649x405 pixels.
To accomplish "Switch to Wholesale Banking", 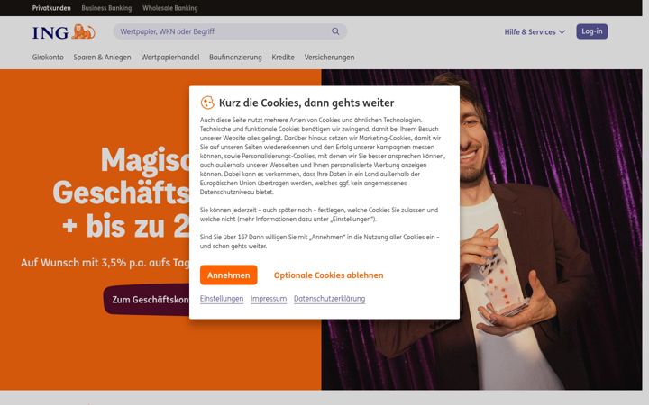I will pyautogui.click(x=170, y=8).
